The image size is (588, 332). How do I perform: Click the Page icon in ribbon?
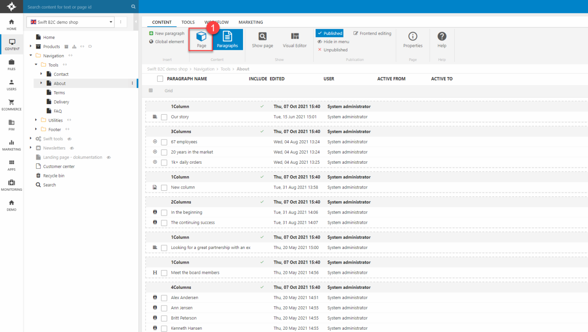click(201, 40)
